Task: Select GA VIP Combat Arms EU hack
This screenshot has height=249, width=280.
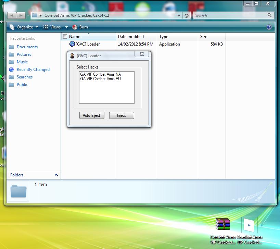Action: 100,79
